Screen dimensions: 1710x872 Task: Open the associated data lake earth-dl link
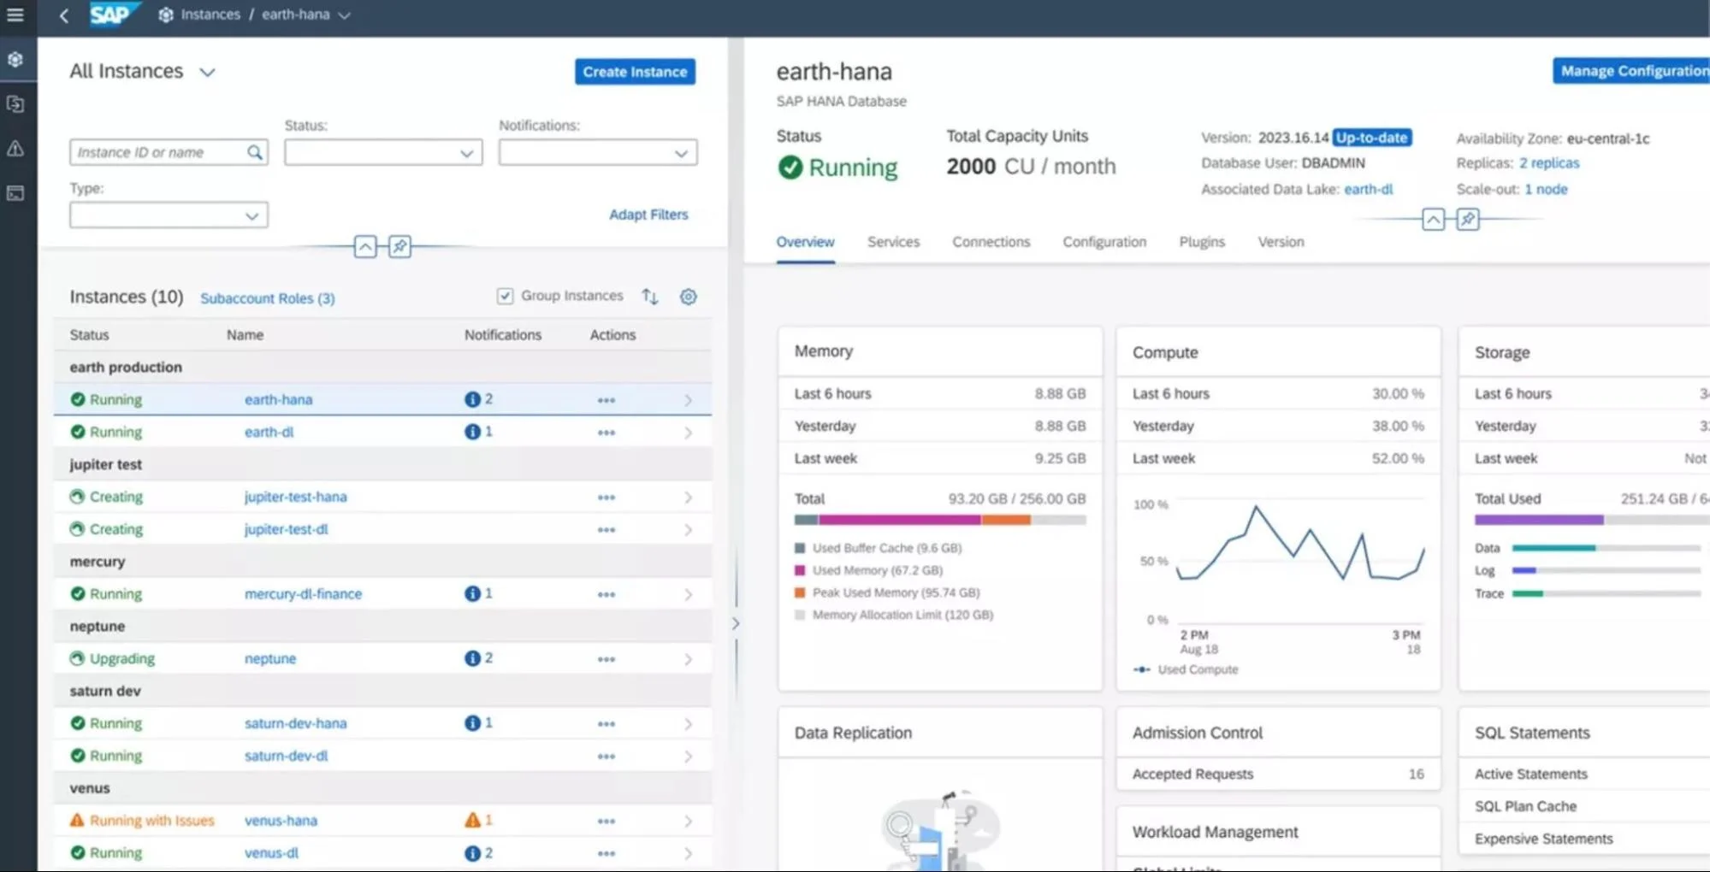[x=1368, y=189]
